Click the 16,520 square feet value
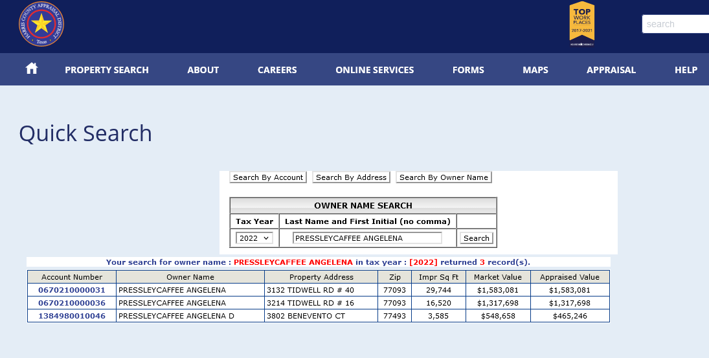 (x=438, y=303)
